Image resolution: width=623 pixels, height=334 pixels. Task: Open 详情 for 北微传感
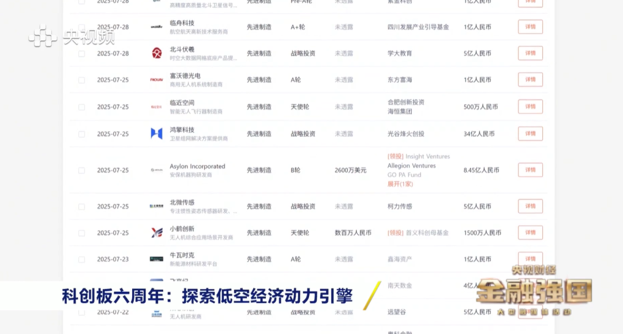point(531,206)
